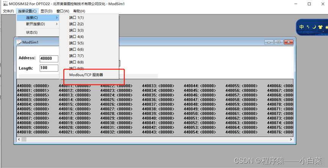Select register 440049: <00000>
The width and height of the screenshot is (328, 168).
pyautogui.click(x=200, y=109)
